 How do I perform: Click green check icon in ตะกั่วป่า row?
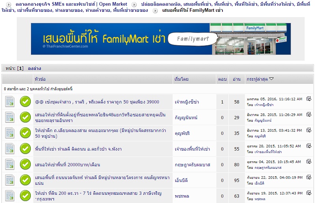pyautogui.click(x=25, y=149)
